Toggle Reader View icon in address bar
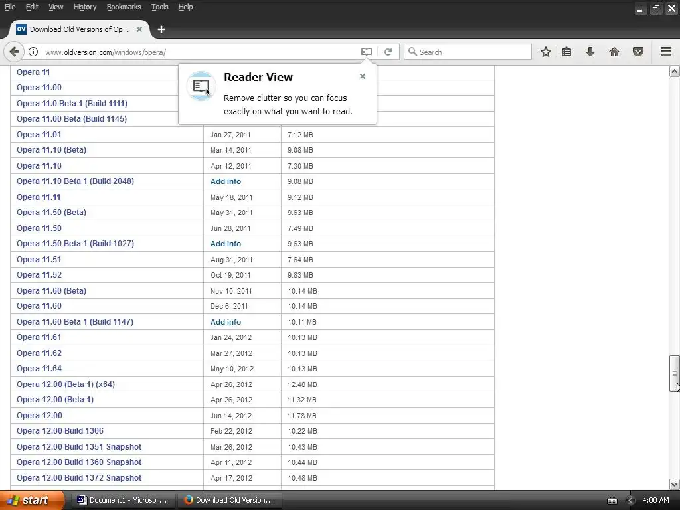Viewport: 680px width, 510px height. (x=367, y=52)
